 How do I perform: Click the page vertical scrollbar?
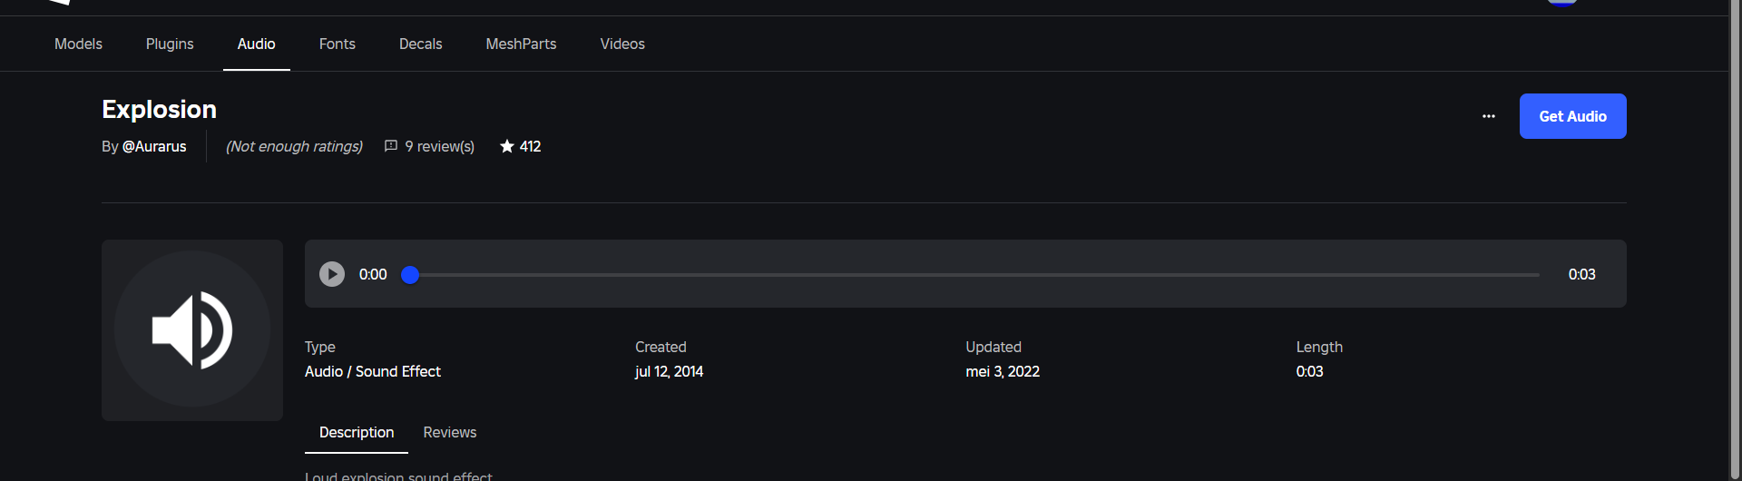1735,240
